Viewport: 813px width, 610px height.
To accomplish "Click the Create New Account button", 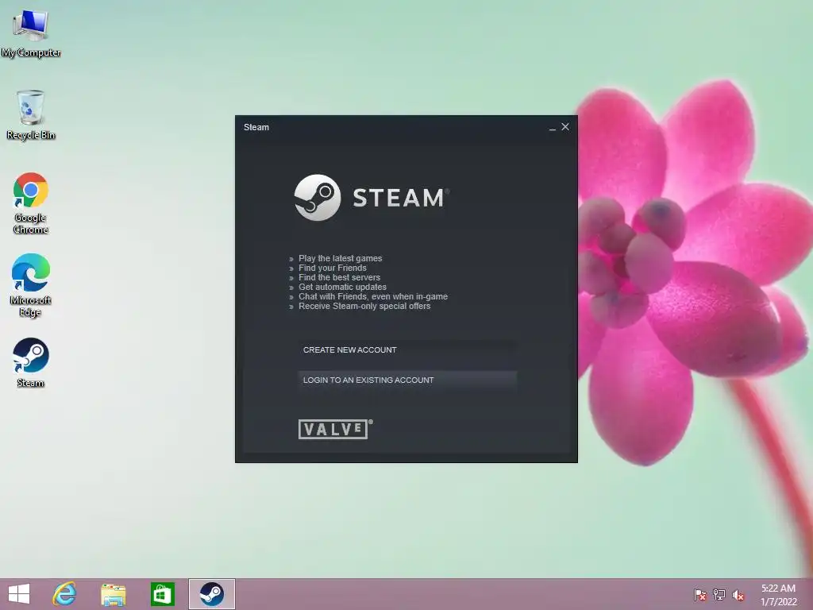I will point(407,350).
